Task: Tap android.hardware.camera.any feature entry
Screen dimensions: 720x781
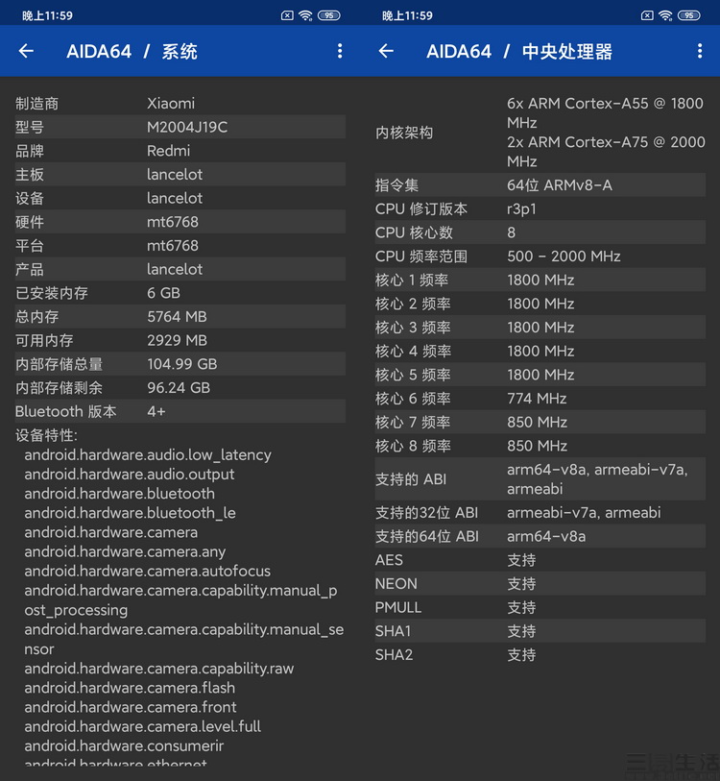Action: [x=125, y=551]
